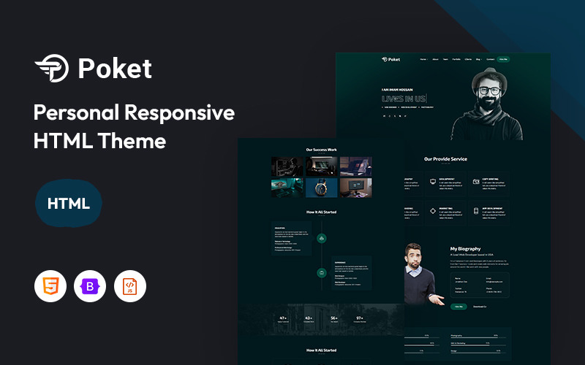Expand the Home menu dropdown
Viewport: 585px width, 365px height.
click(x=423, y=58)
